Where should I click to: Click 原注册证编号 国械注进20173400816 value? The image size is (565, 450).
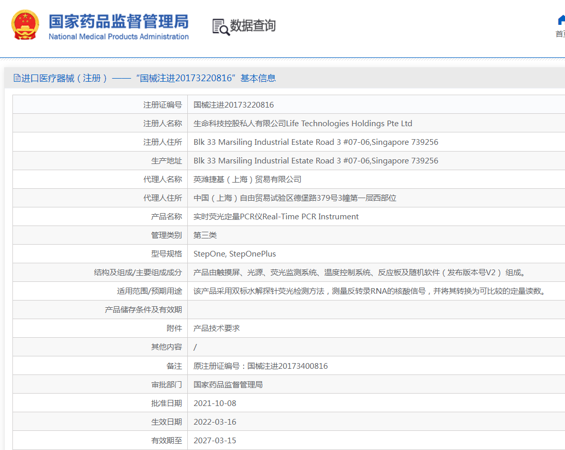click(261, 366)
